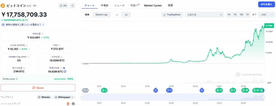Click the circular supply progress ring icon
Image resolution: width=276 pixels, height=106 pixels.
point(65,71)
